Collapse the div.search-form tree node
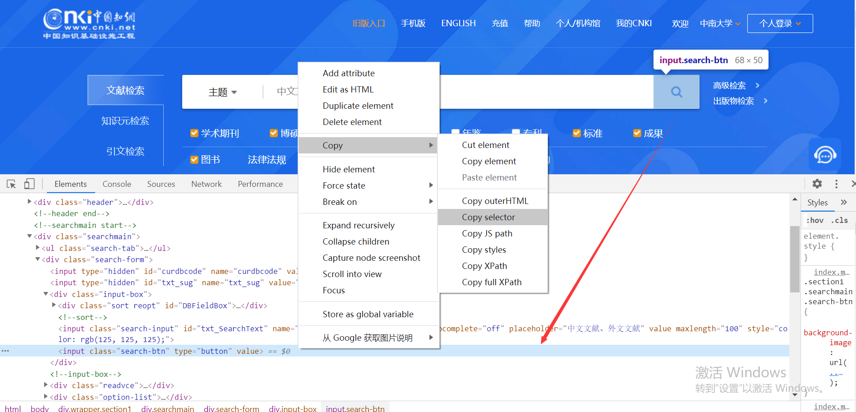This screenshot has height=412, width=856. coord(37,259)
